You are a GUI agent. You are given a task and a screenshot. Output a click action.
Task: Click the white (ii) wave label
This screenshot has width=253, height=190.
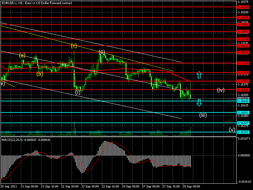click(102, 52)
